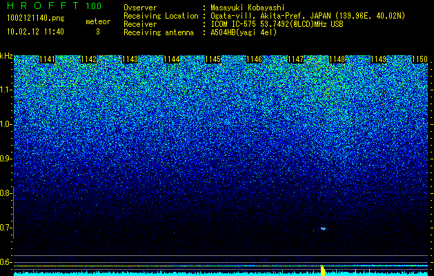Select the Ogata-vill. Akita-Pref. JAPAN location text
The height and width of the screenshot is (276, 434).
point(308,16)
